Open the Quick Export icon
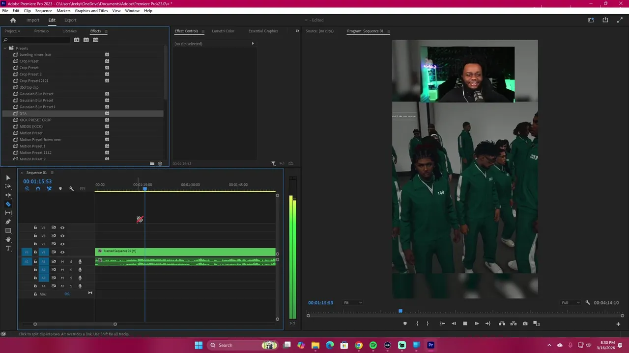 tap(605, 20)
